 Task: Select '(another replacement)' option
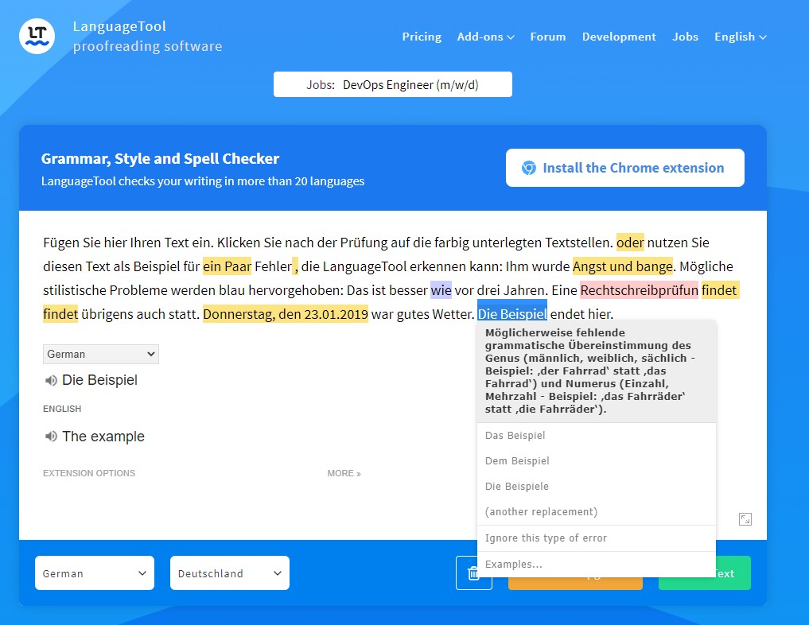click(x=597, y=511)
